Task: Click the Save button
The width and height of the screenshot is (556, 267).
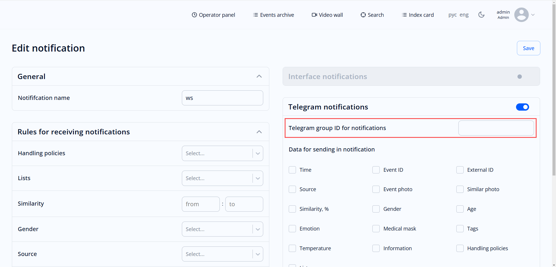Action: coord(528,48)
